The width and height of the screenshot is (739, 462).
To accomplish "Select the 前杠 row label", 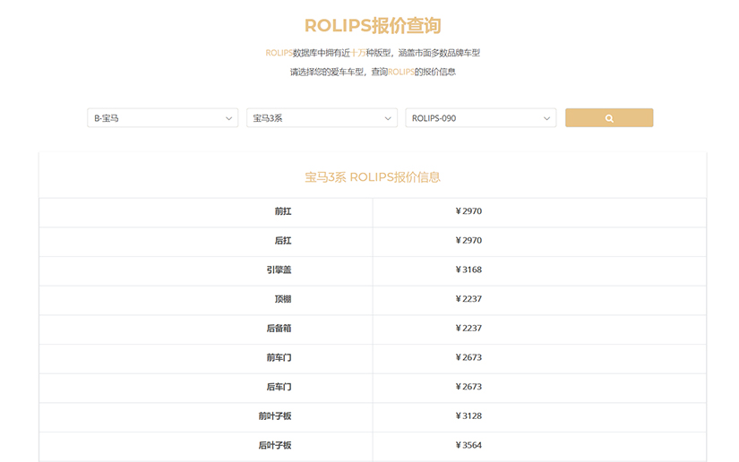I will (x=283, y=211).
